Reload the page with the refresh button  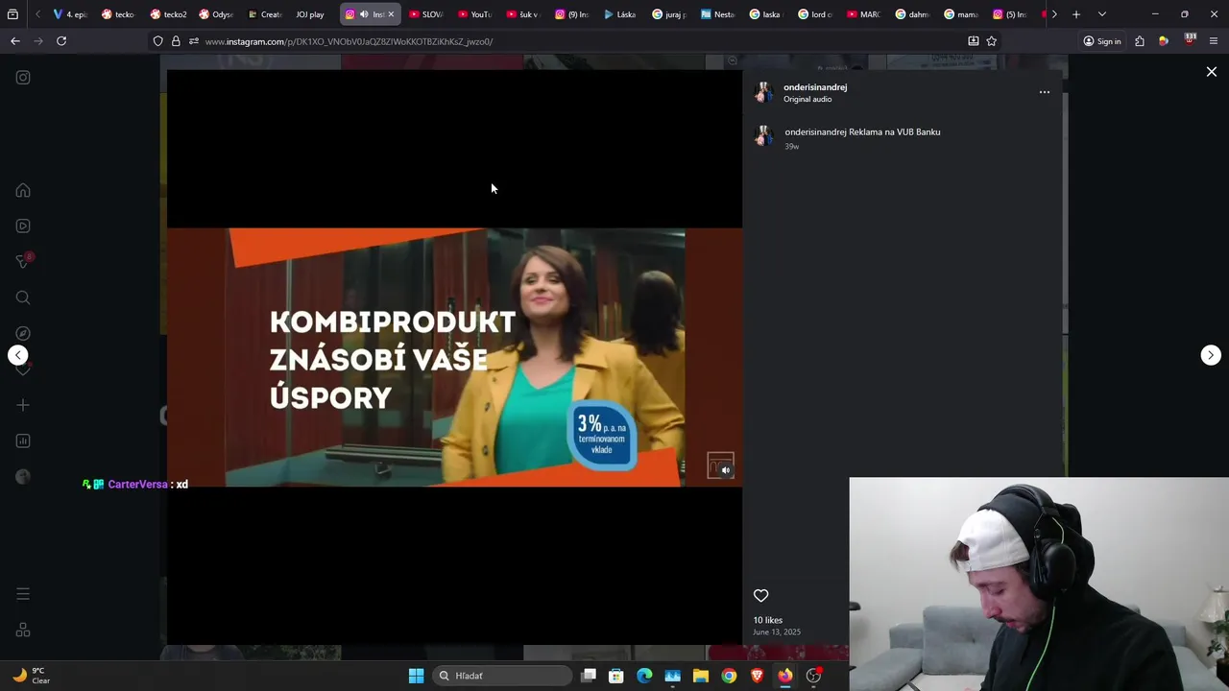[x=61, y=41]
